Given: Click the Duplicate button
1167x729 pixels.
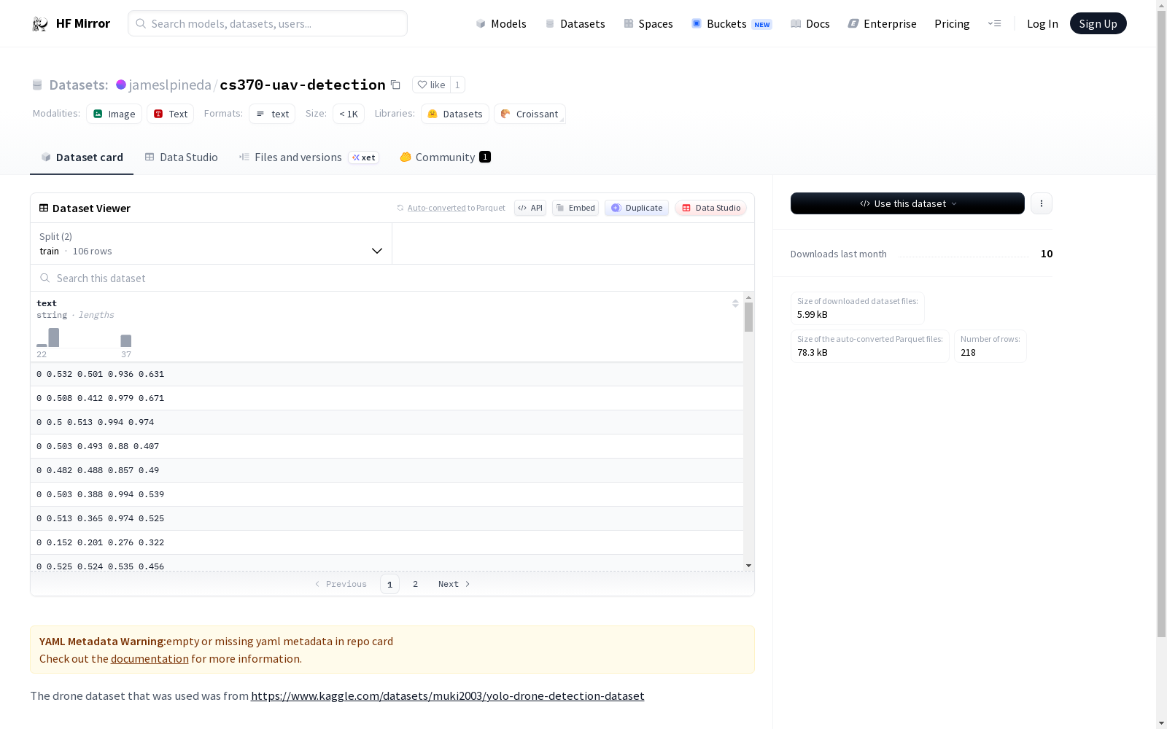Looking at the screenshot, I should [637, 208].
